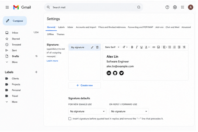Click the magnifier search icon
Screen dimensions: 198x132
point(48,7)
